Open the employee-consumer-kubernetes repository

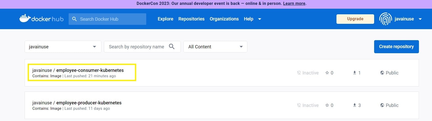[90, 70]
